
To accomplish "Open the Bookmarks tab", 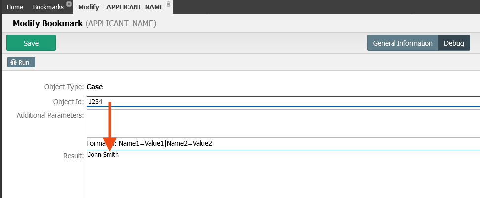I will [x=48, y=7].
